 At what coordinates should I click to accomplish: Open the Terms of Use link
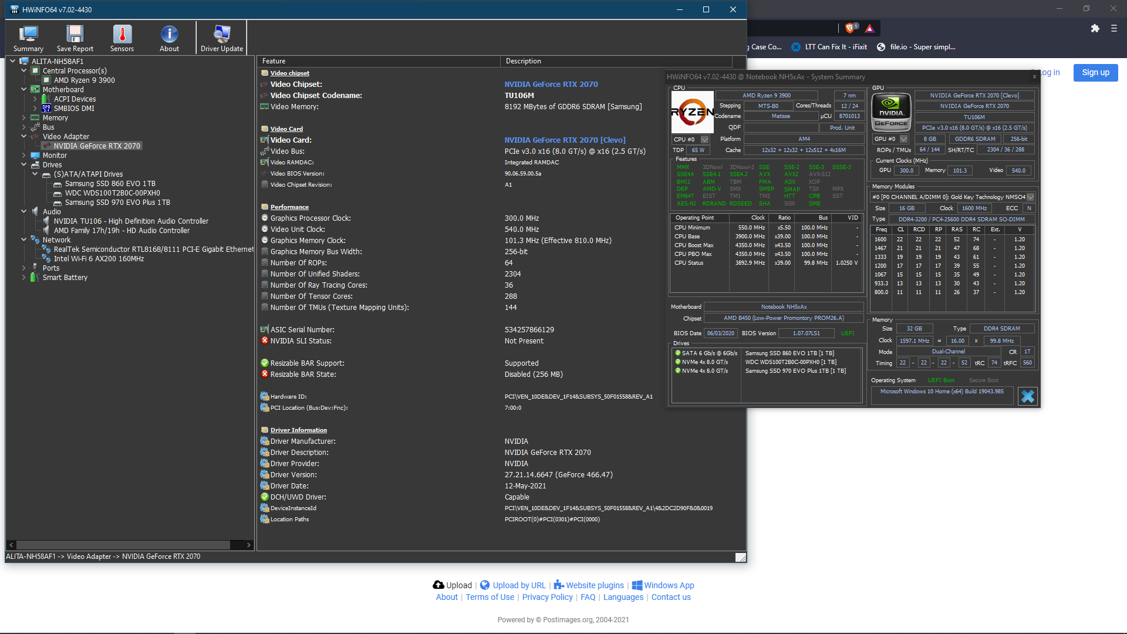(490, 597)
